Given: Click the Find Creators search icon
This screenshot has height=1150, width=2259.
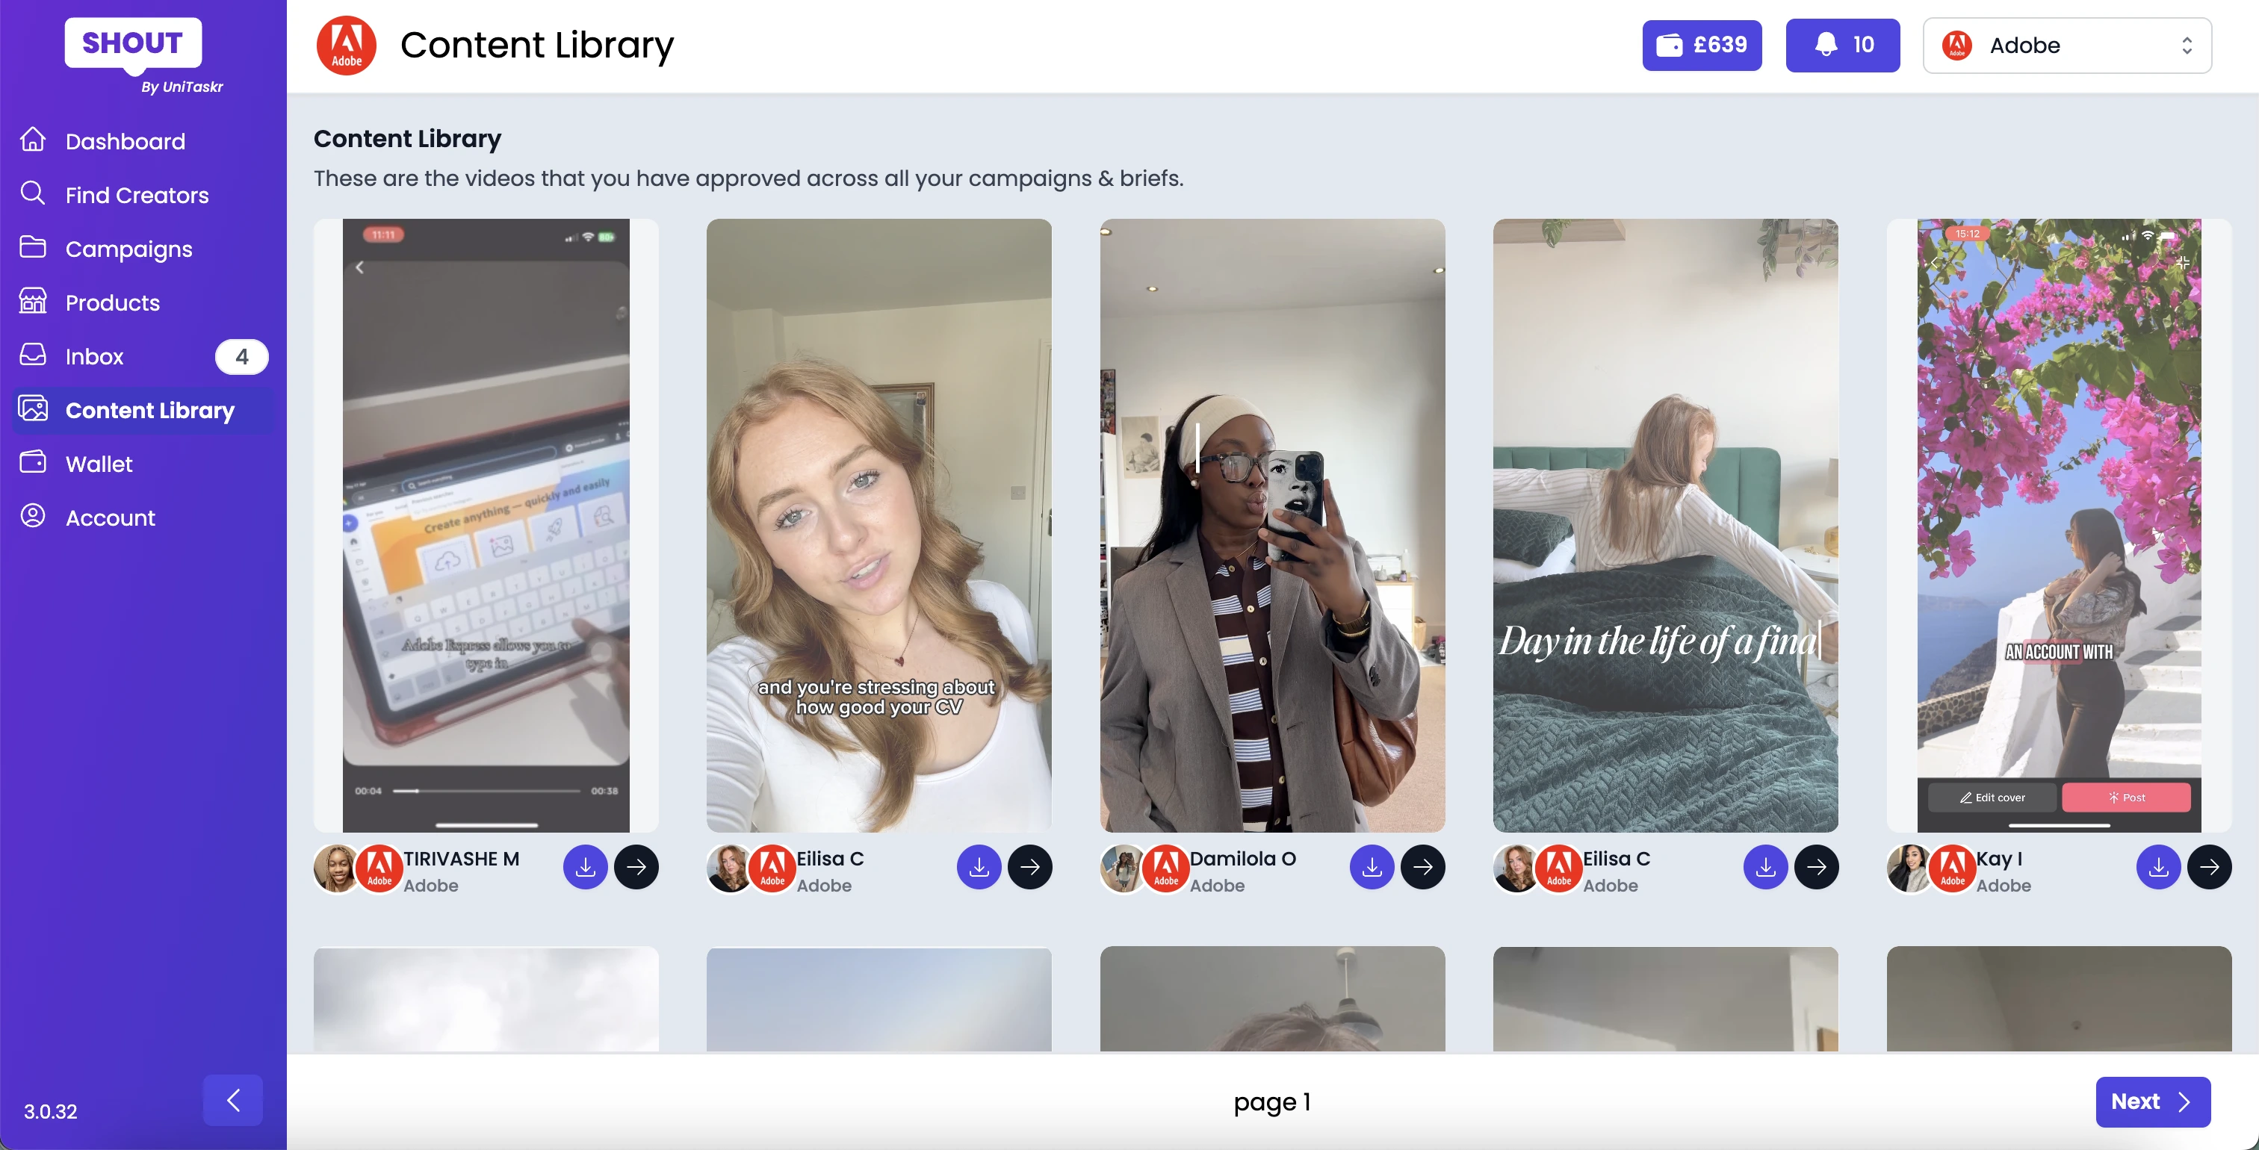Looking at the screenshot, I should [x=32, y=193].
